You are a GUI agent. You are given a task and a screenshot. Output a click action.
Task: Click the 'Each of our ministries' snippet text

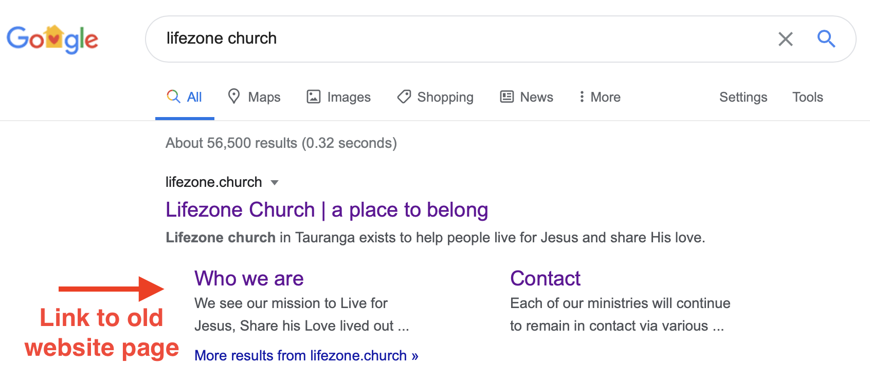(620, 314)
